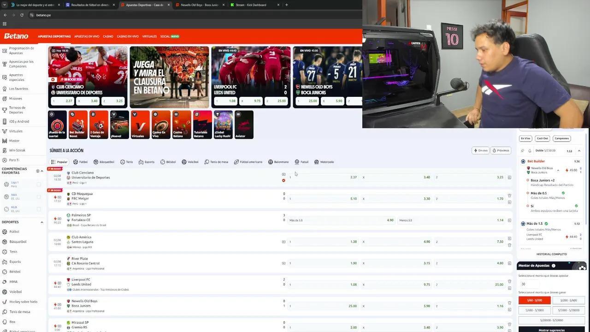Click the Betano logo

(x=16, y=36)
